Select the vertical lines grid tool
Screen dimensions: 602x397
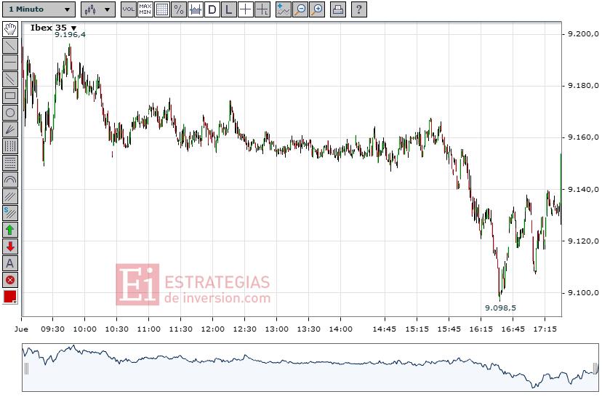[x=10, y=146]
